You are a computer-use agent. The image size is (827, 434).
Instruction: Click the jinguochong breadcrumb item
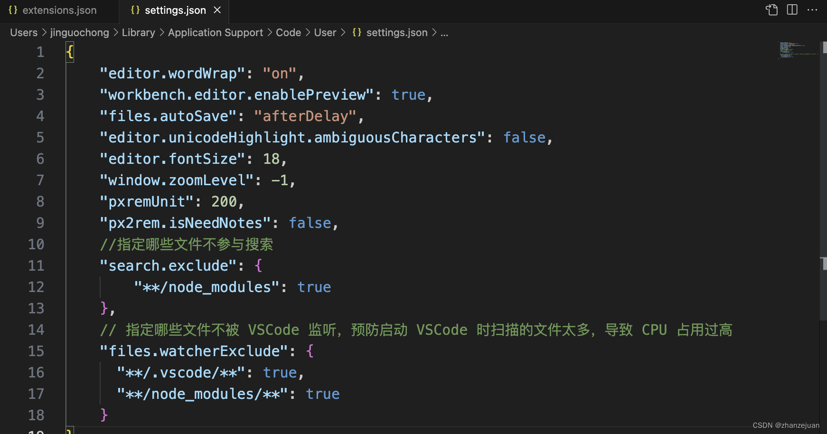(79, 32)
